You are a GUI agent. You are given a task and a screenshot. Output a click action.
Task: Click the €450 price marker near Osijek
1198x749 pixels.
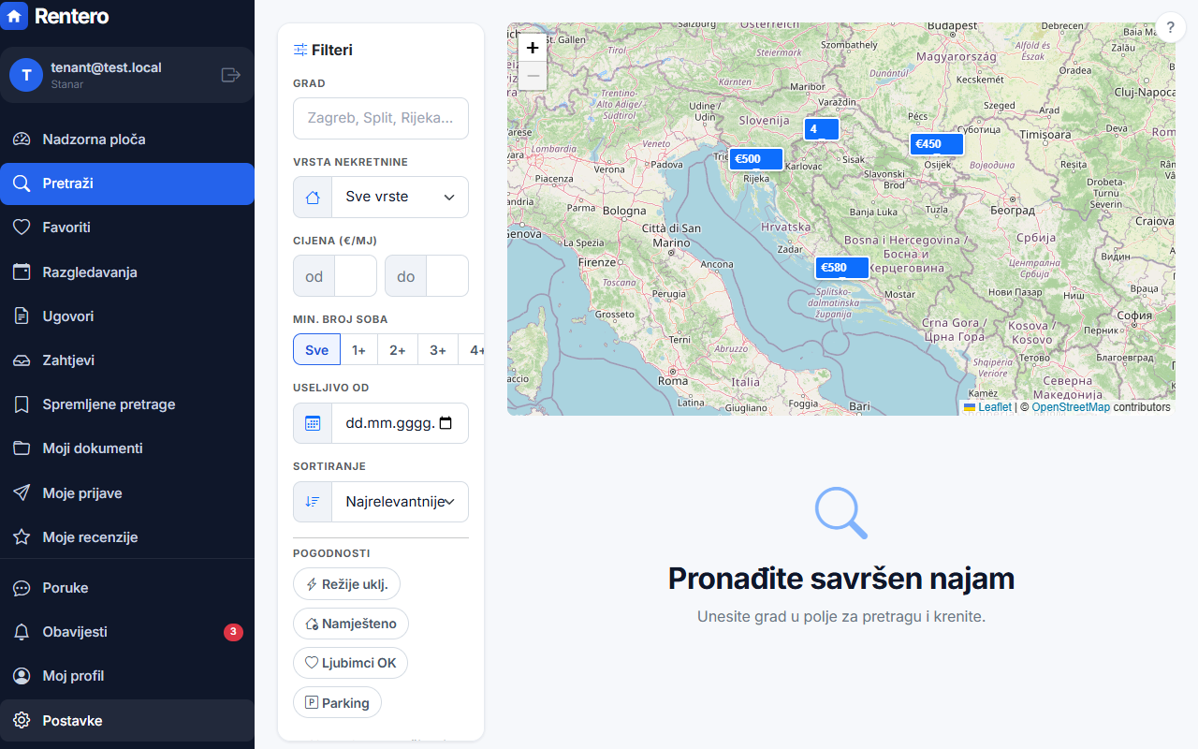click(x=937, y=144)
